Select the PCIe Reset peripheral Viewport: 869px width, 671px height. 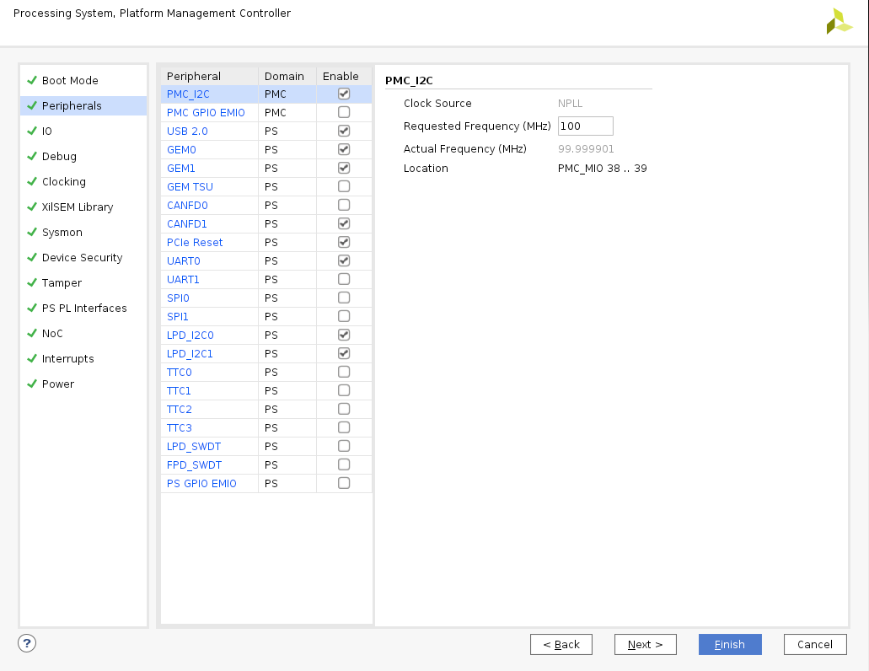[195, 243]
